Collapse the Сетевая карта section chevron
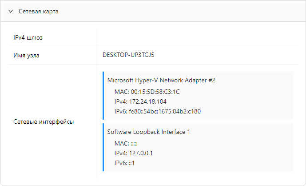306x186 pixels. pos(11,12)
